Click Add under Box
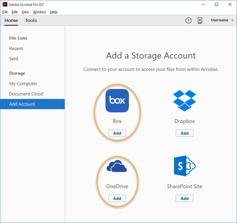The width and height of the screenshot is (237, 223). (117, 133)
